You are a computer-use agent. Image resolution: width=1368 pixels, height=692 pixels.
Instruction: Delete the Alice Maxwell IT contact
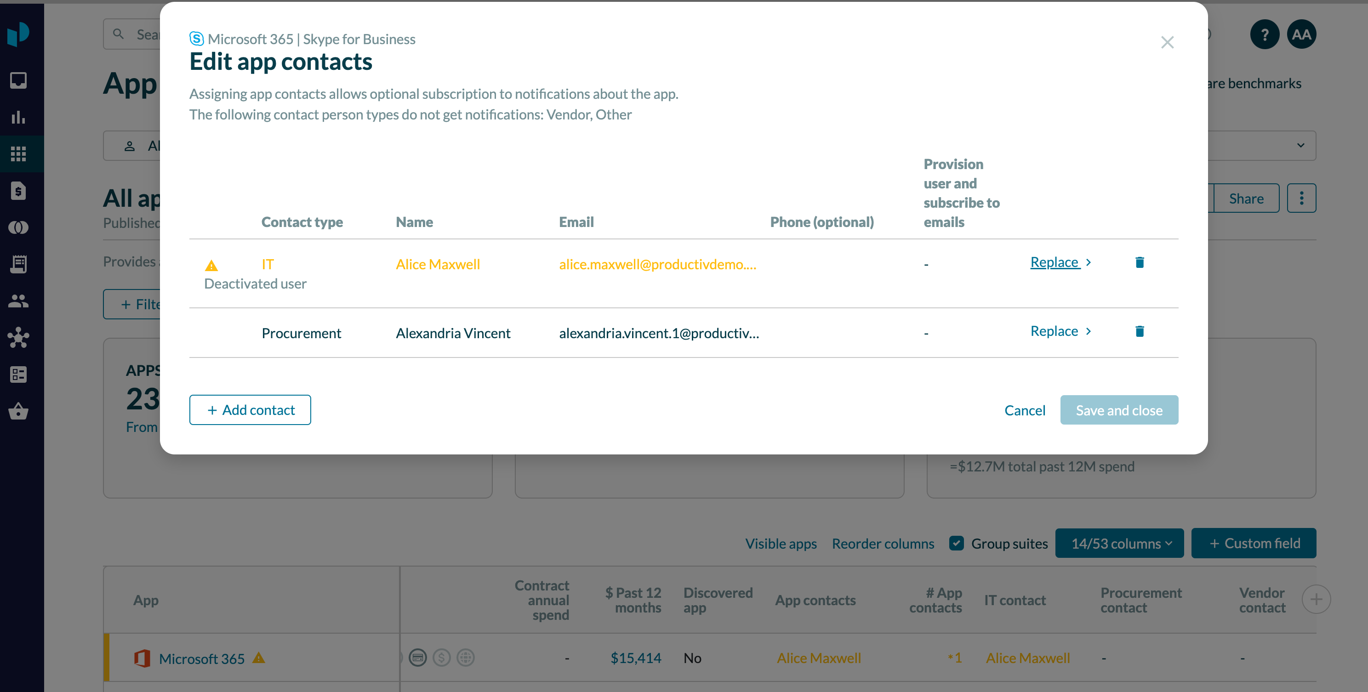pyautogui.click(x=1139, y=262)
